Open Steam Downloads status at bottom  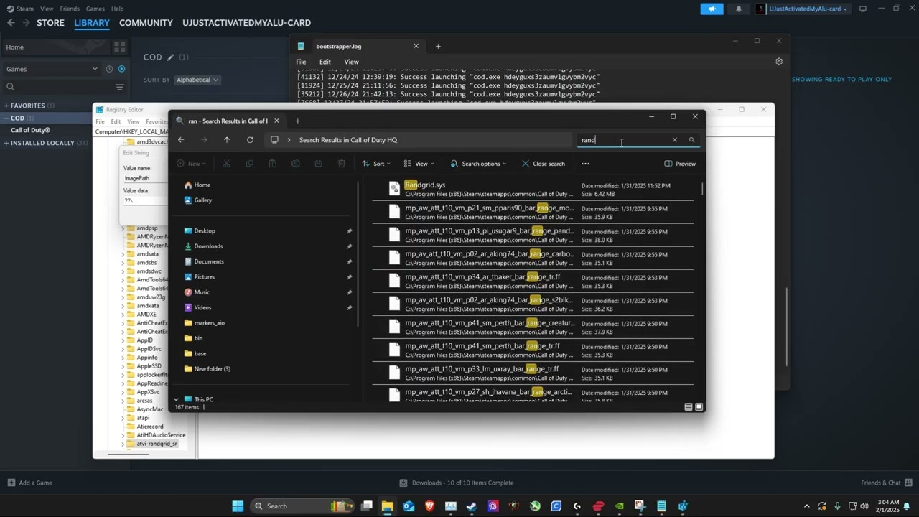(x=456, y=483)
